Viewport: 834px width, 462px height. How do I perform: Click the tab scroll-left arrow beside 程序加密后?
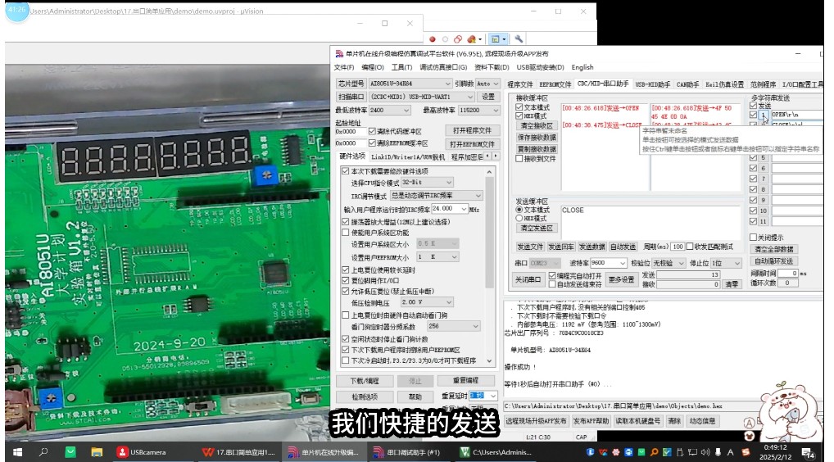point(488,156)
